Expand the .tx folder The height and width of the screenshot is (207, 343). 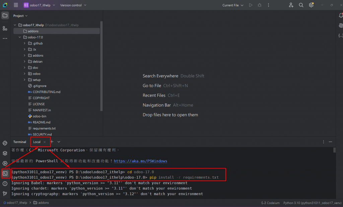24,49
